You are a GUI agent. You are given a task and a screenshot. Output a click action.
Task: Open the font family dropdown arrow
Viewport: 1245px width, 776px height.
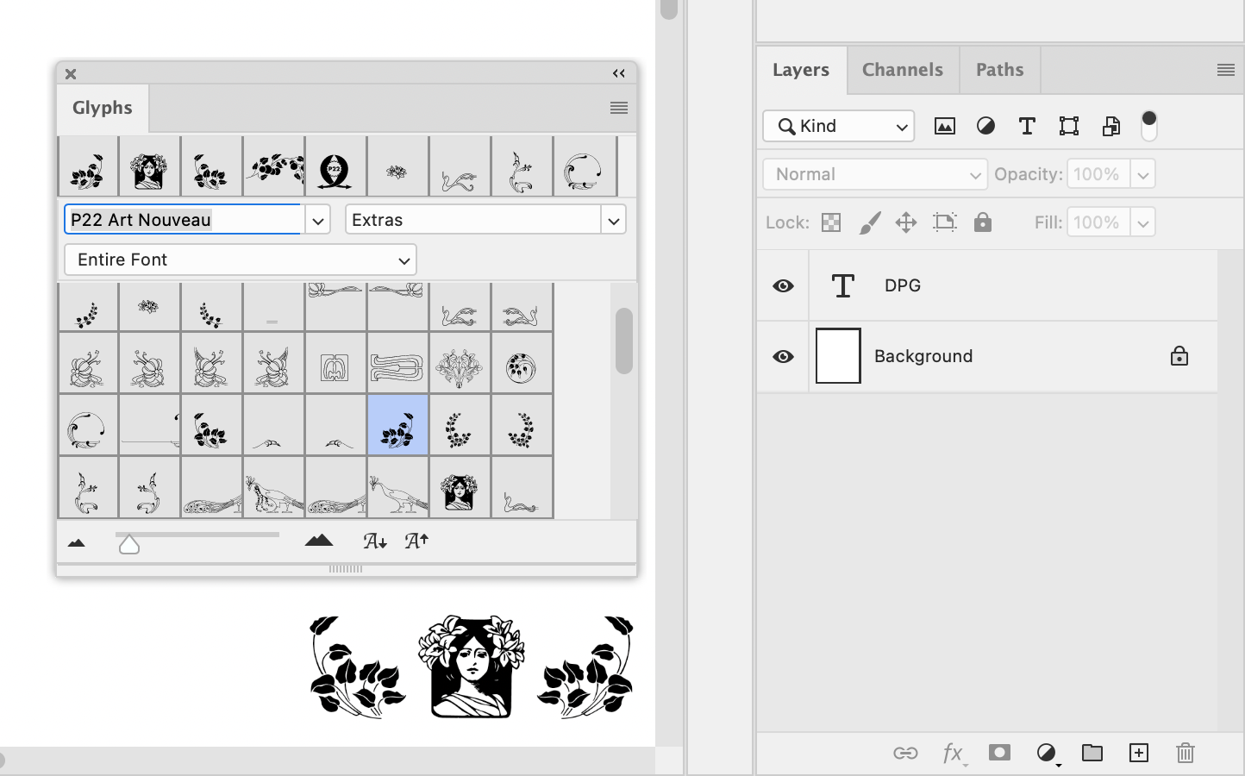point(317,220)
